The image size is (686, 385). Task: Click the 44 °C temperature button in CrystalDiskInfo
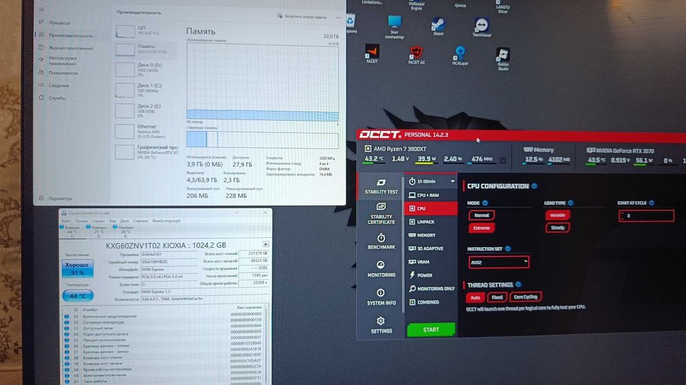(78, 296)
